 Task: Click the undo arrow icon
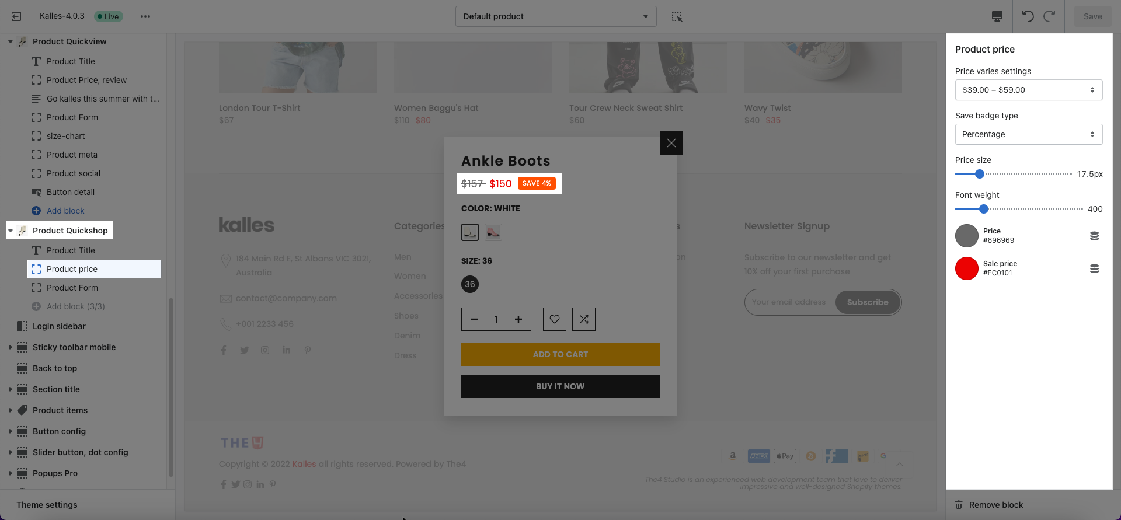click(x=1028, y=16)
